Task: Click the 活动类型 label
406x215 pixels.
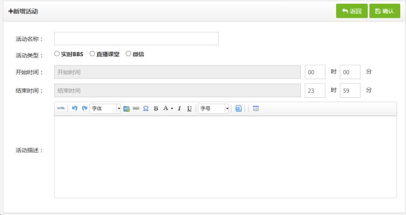Action: pyautogui.click(x=29, y=55)
